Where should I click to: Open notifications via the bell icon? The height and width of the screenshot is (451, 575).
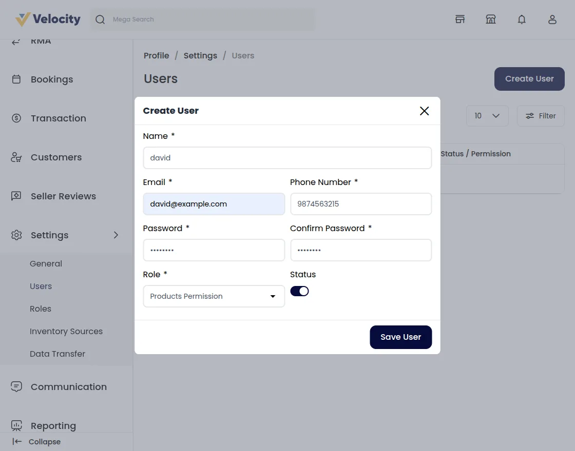click(x=522, y=19)
